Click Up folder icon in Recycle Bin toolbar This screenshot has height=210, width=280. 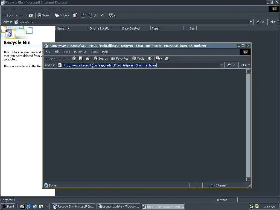pyautogui.click(x=31, y=15)
